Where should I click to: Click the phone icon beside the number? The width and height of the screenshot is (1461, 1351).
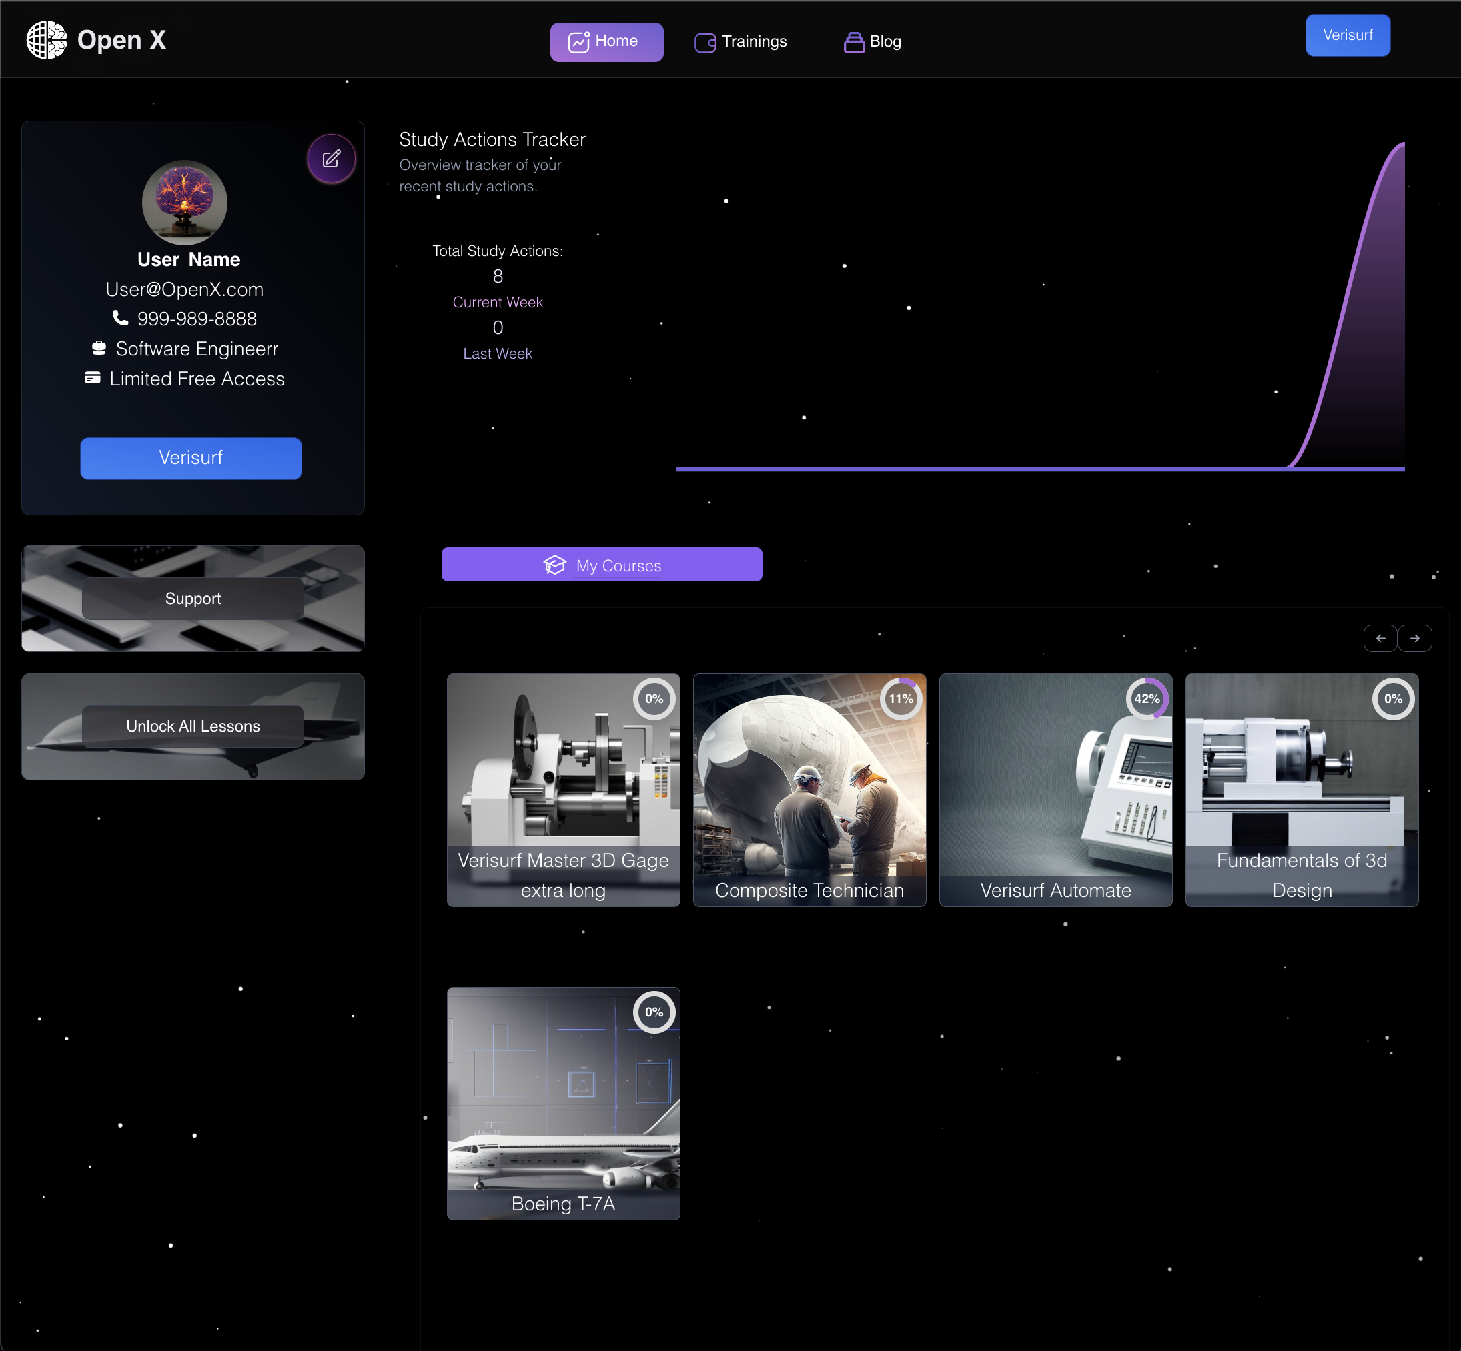click(x=121, y=318)
